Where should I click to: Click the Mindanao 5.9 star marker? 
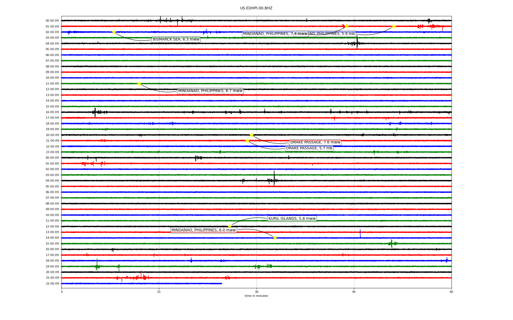click(394, 26)
